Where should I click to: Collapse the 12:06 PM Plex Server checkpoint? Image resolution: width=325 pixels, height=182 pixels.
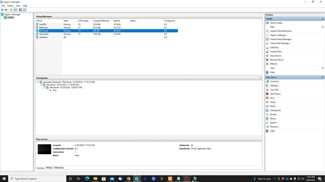[44, 87]
